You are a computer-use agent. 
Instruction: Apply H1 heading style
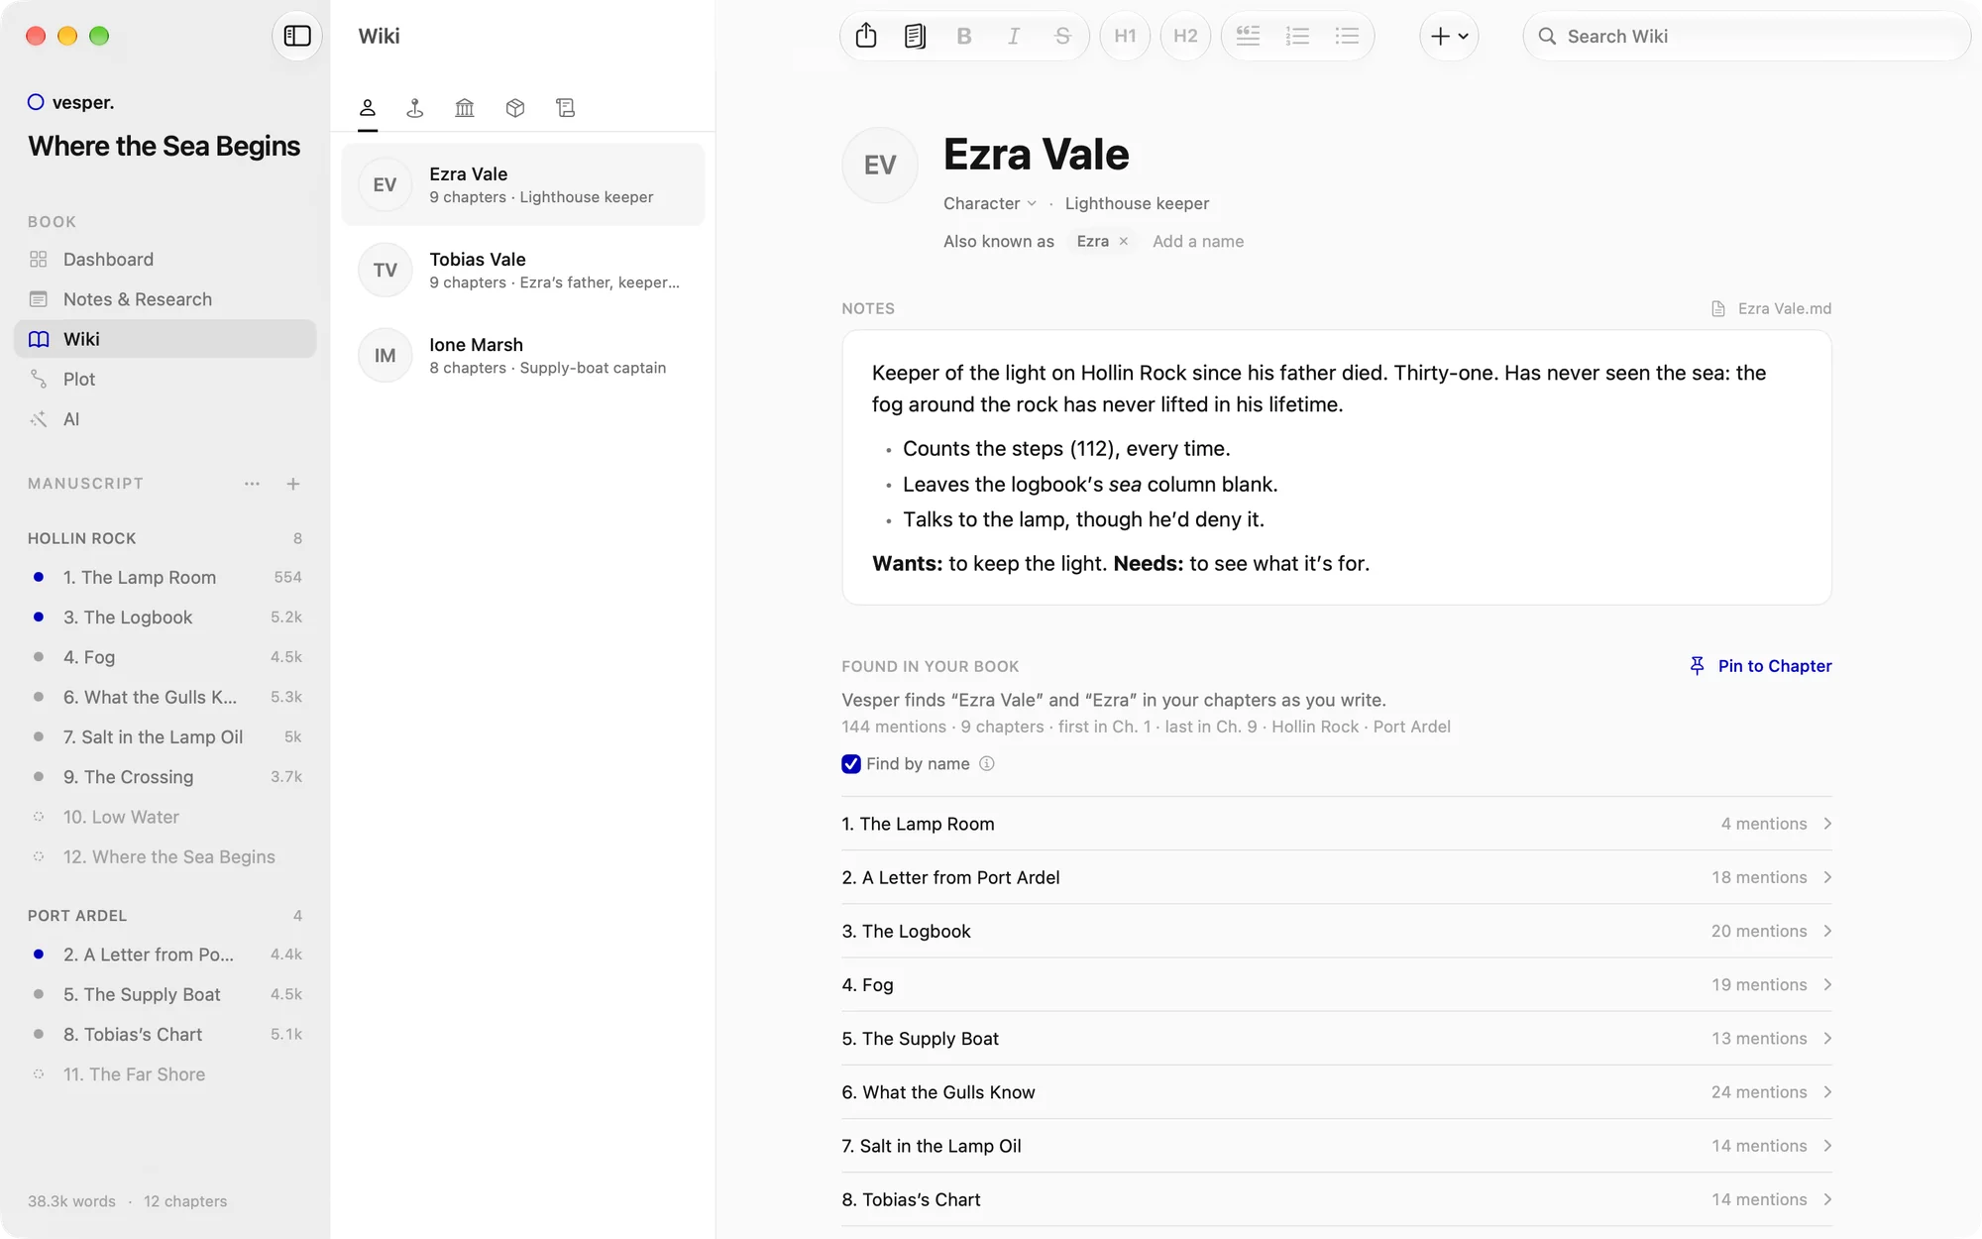[1125, 36]
